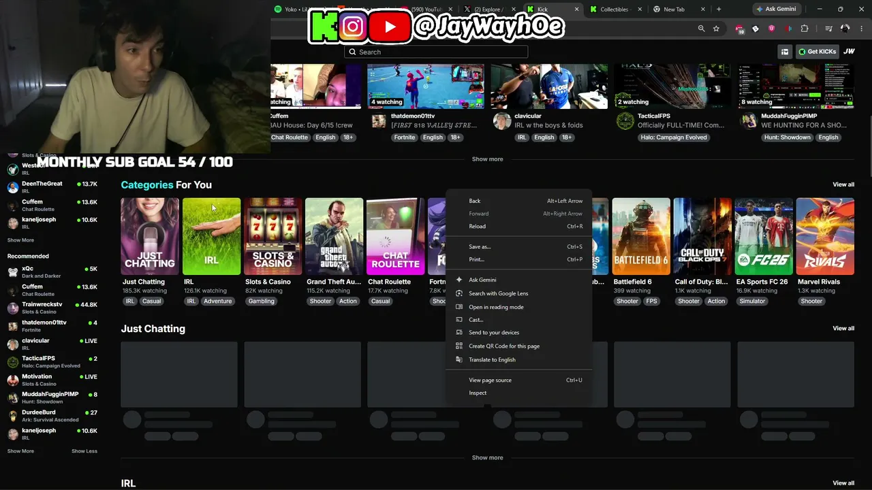Click the Translate icon in context menu
872x490 pixels.
[459, 359]
